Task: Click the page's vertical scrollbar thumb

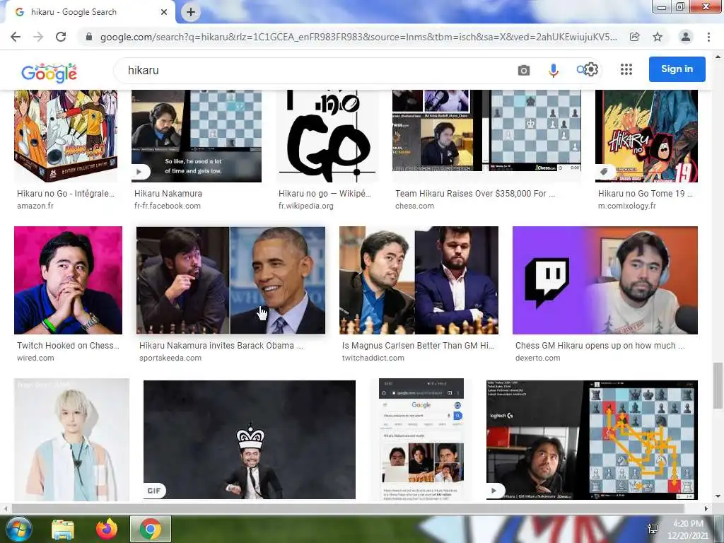Action: (x=718, y=385)
